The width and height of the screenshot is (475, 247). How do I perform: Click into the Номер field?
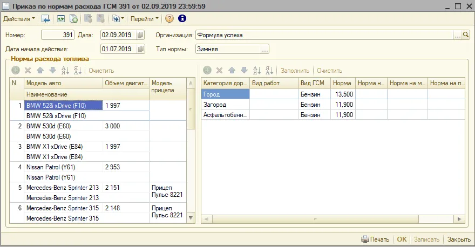tap(58, 35)
